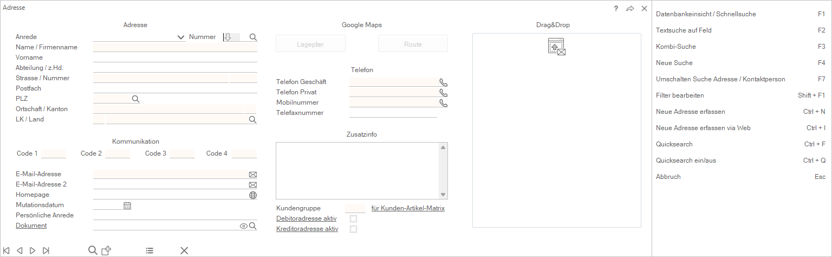Expand the Anrede dropdown
832x257 pixels.
click(181, 37)
